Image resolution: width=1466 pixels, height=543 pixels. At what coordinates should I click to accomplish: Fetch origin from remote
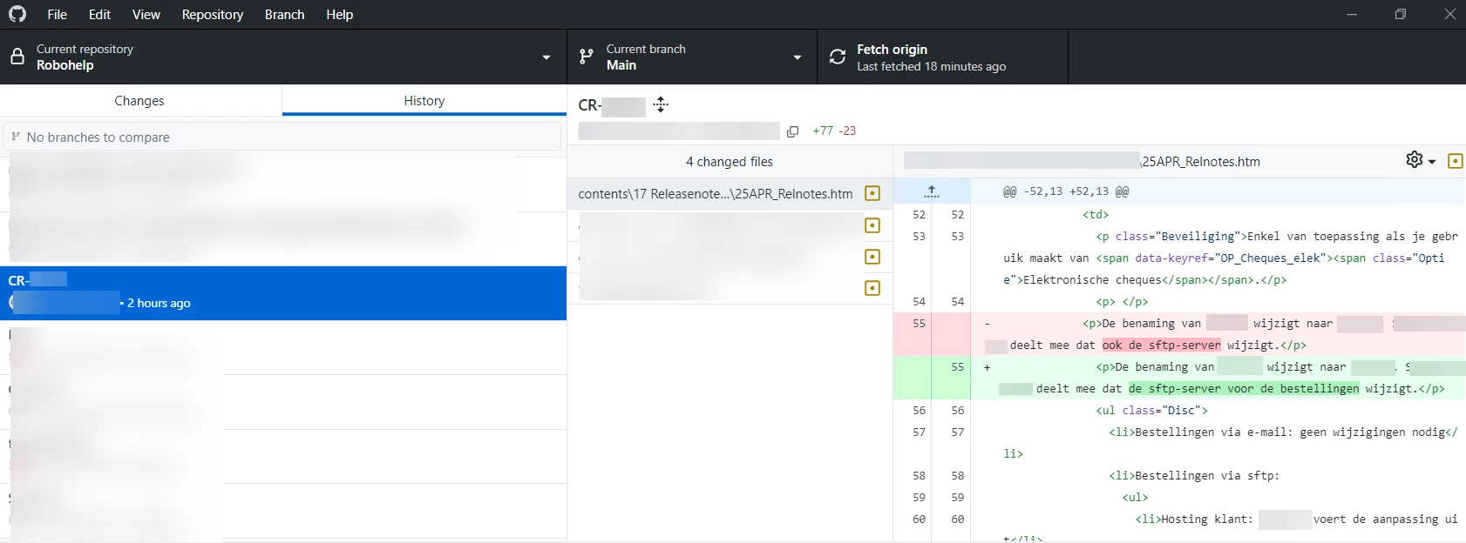point(942,57)
